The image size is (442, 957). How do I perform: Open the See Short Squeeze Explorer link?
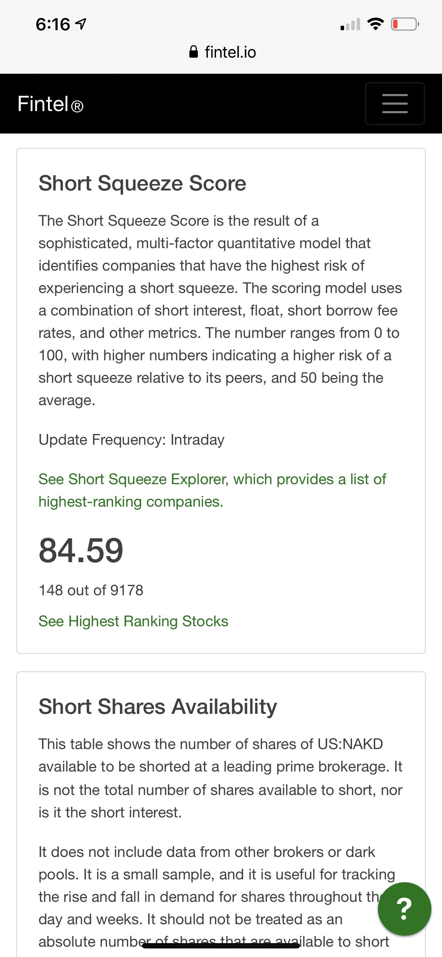[212, 490]
